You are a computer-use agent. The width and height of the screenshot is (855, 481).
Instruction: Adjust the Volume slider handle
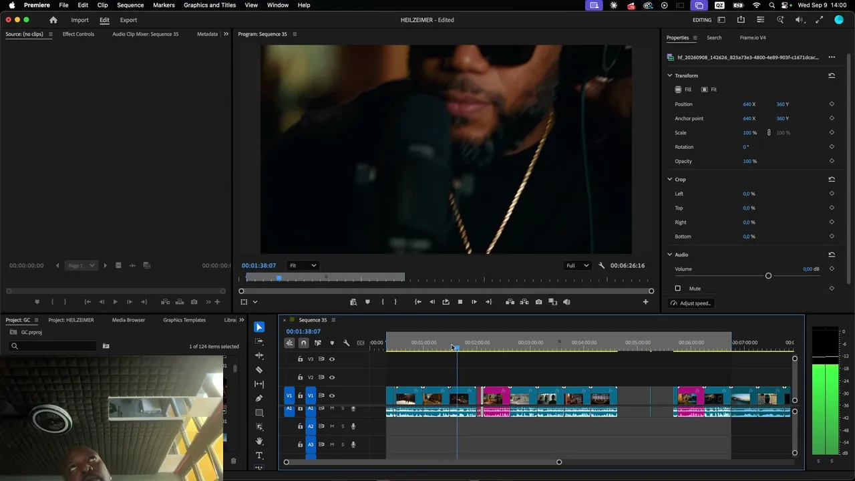pyautogui.click(x=768, y=276)
